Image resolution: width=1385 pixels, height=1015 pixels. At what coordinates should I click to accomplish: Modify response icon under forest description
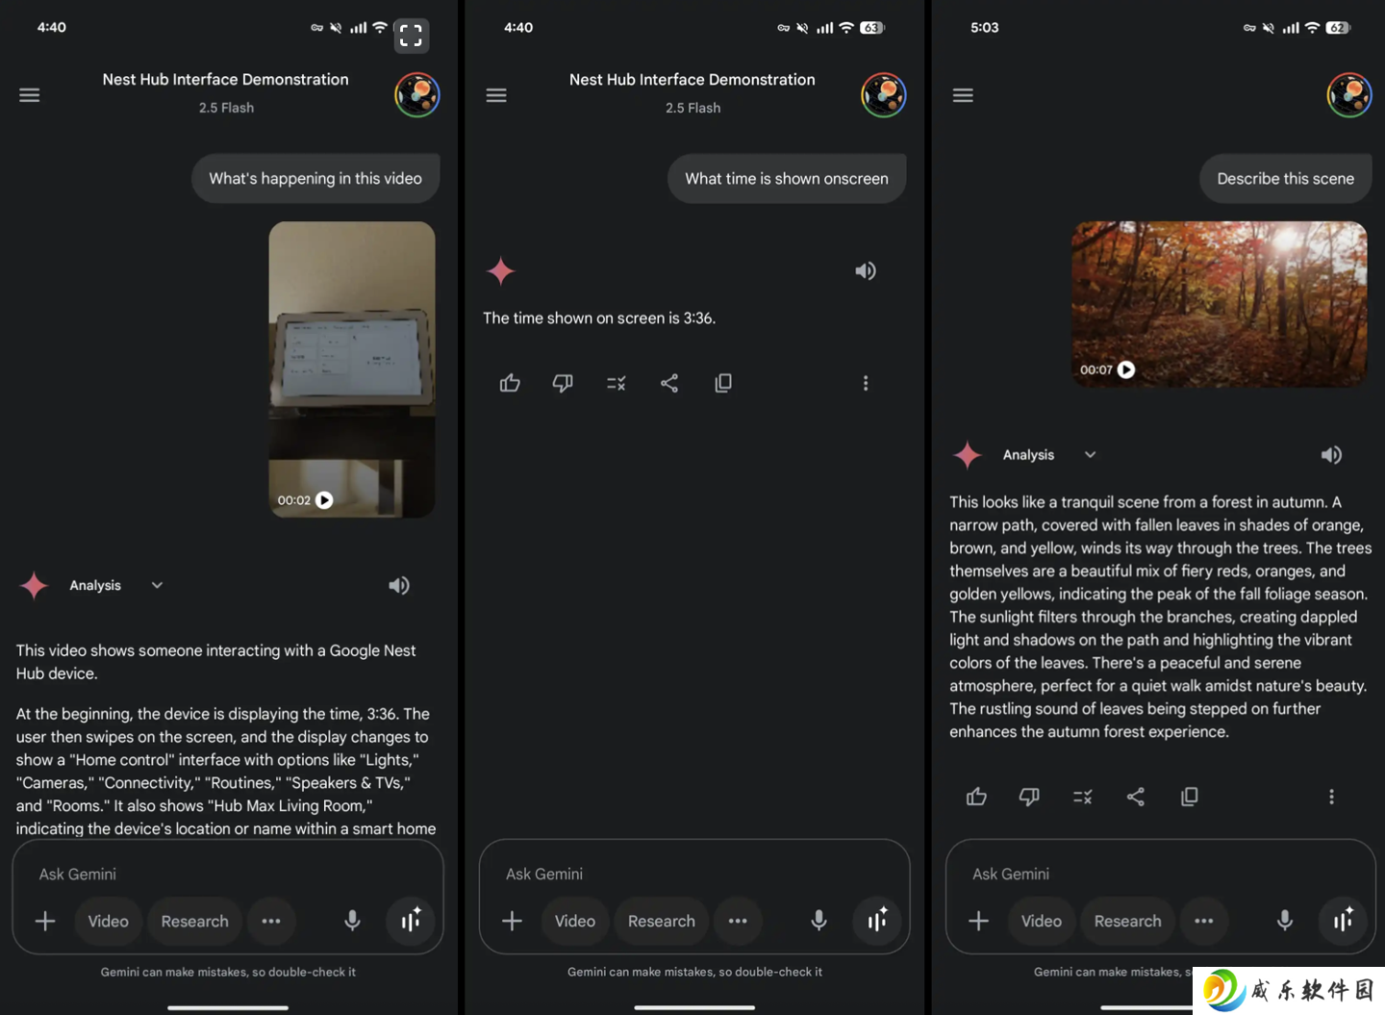coord(1082,797)
